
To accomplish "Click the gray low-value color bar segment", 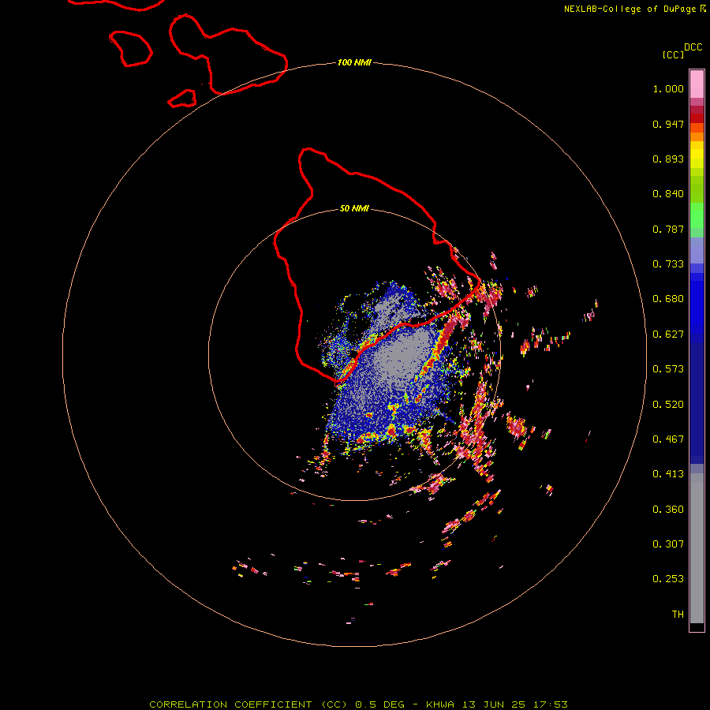I will coord(697,548).
